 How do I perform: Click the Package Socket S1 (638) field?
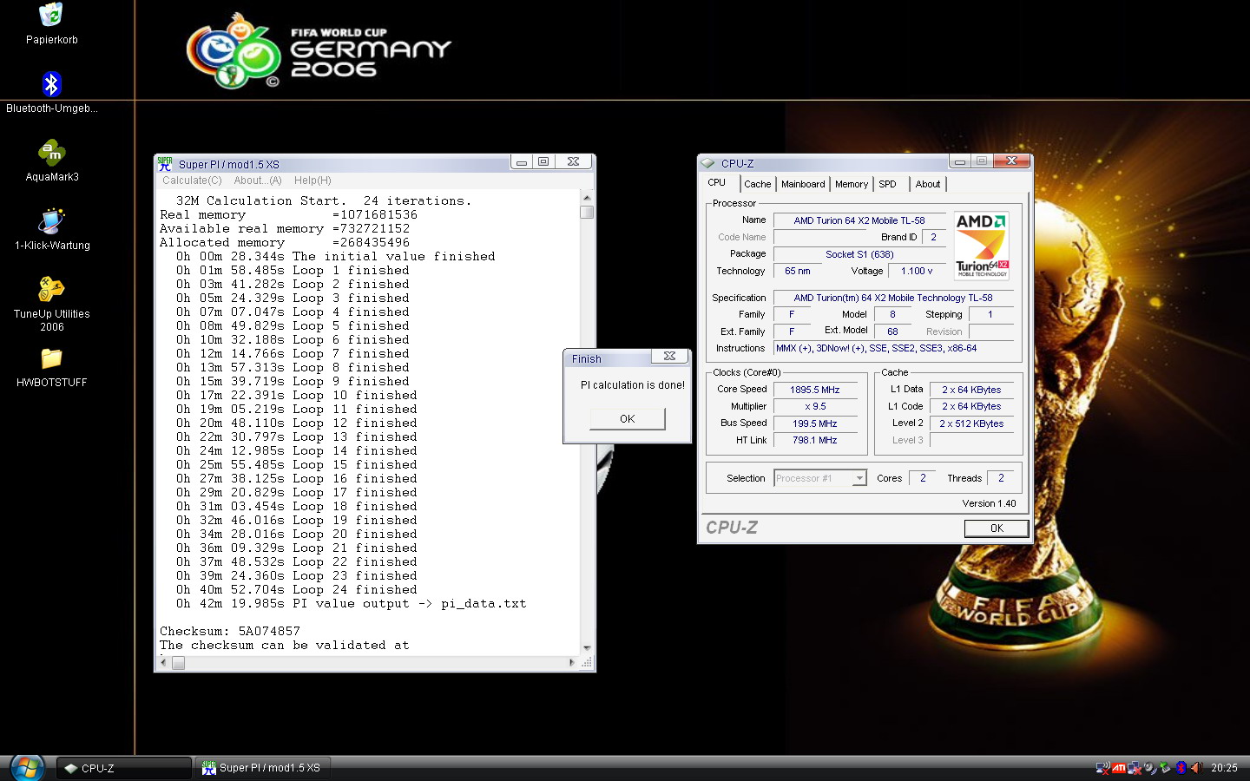coord(859,254)
